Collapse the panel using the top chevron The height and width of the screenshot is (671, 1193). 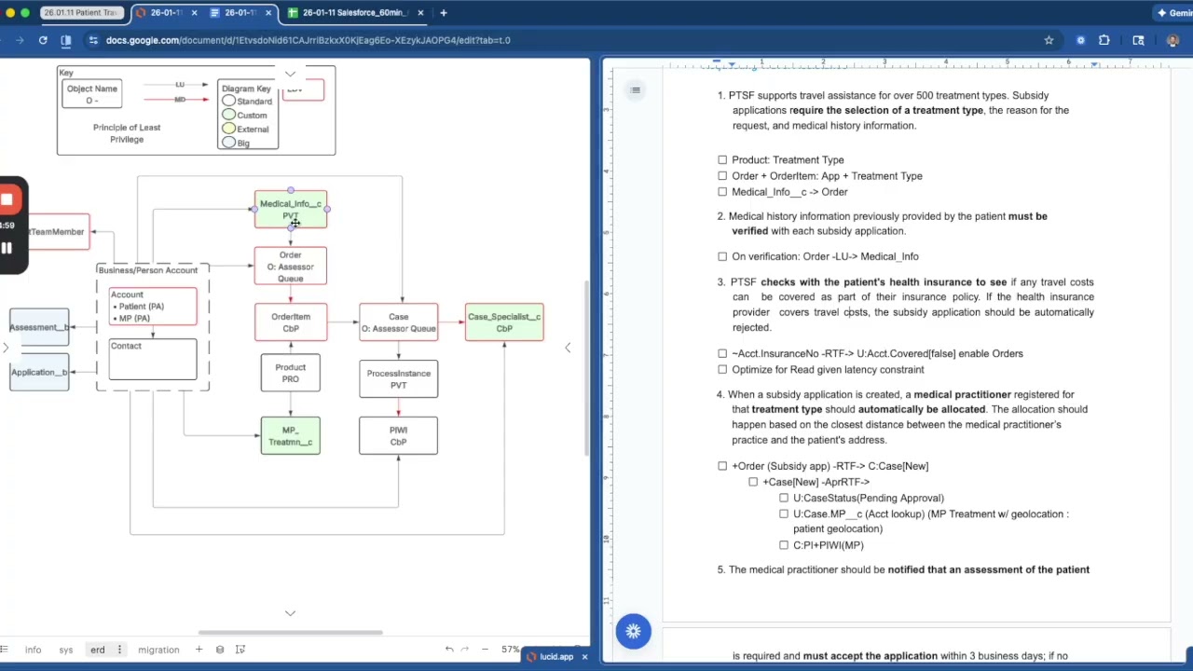click(x=290, y=74)
